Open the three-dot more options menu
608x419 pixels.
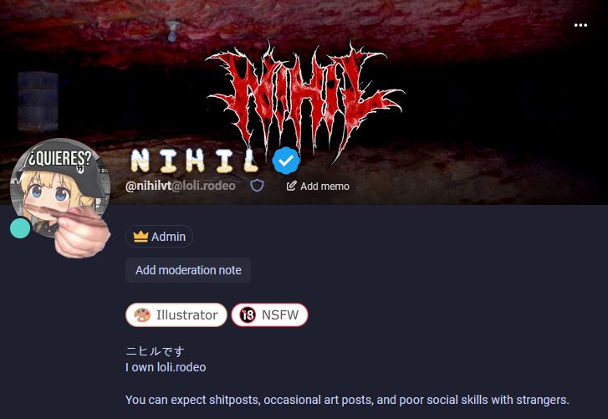tap(580, 25)
